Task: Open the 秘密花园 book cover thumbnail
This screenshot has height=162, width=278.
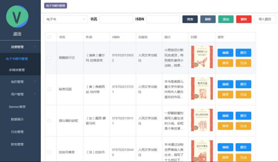Action: pos(202,88)
